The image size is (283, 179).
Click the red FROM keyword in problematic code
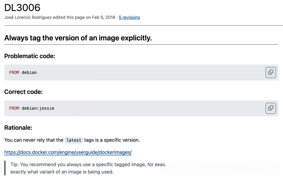tap(14, 72)
